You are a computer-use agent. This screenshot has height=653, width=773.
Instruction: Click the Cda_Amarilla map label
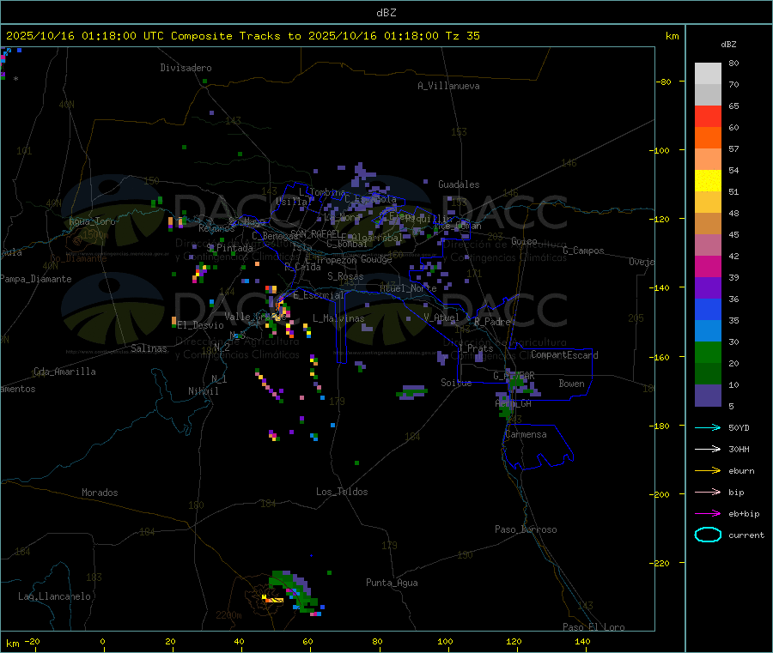click(64, 372)
